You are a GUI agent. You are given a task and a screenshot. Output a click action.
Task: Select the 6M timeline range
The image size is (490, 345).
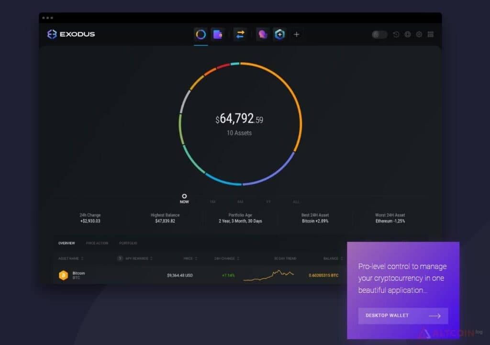[240, 202]
